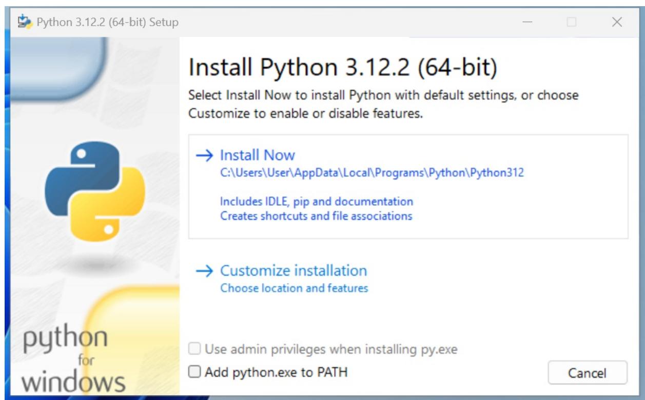Click the "Add python.exe to PATH" label text
645x400 pixels.
[276, 372]
